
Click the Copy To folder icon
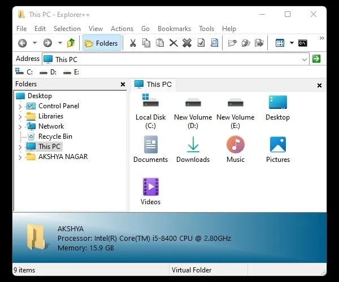[246, 43]
